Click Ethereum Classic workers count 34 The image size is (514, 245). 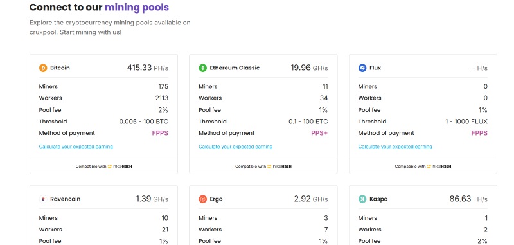tap(324, 98)
